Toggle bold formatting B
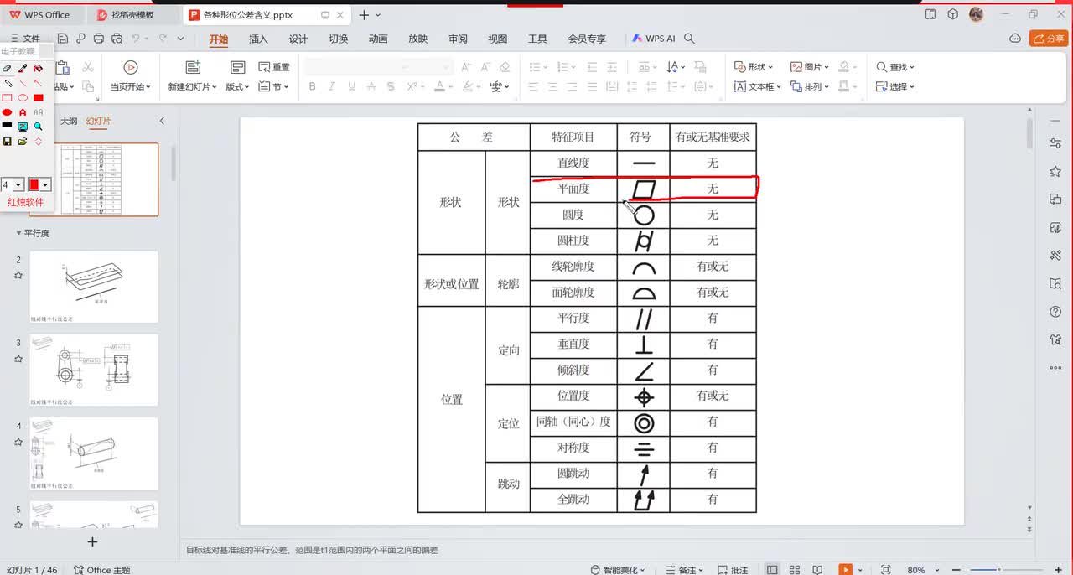1073x575 pixels. coord(313,86)
